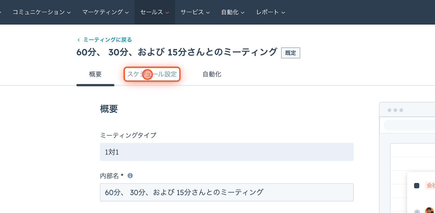Viewport: 435px width, 213px height.
Task: Click the people group icon in preview
Action: [417, 211]
